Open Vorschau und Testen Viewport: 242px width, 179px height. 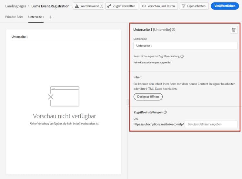coord(159,6)
